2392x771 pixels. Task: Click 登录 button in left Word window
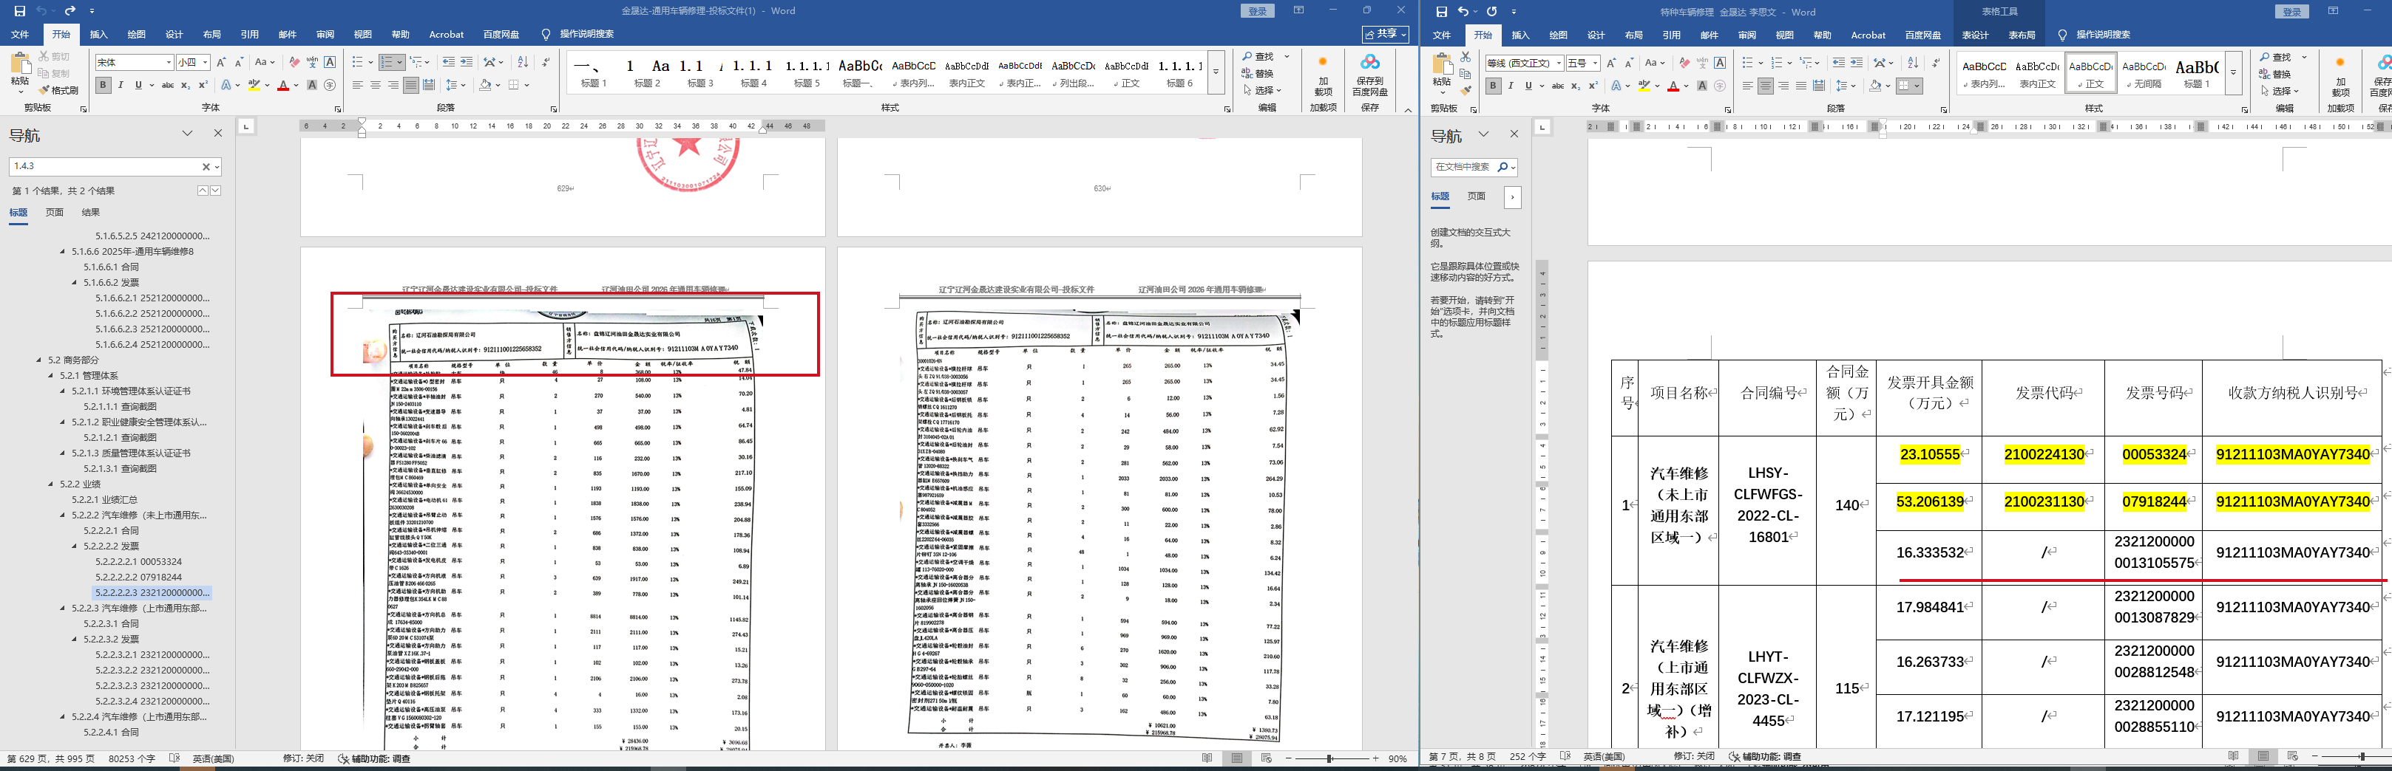pos(1258,11)
